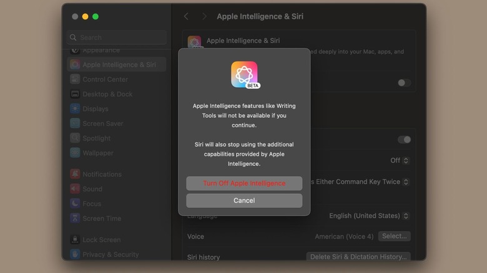Click the Screen Time hourglass icon

tap(75, 218)
